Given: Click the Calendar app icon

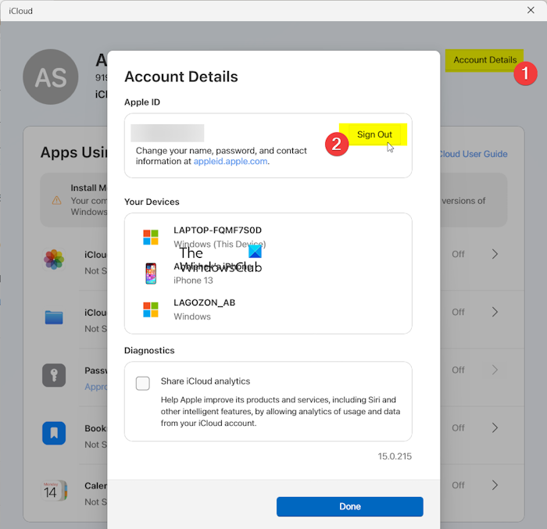Looking at the screenshot, I should pos(54,491).
